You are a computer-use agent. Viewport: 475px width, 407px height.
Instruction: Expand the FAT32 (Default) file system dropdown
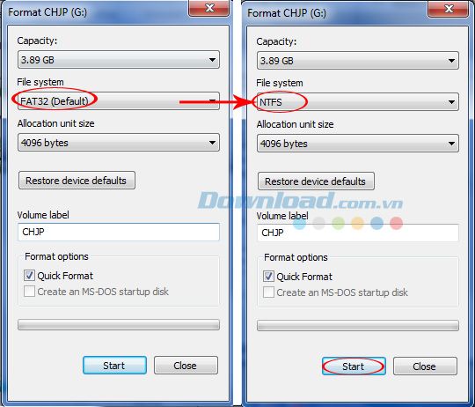click(119, 100)
